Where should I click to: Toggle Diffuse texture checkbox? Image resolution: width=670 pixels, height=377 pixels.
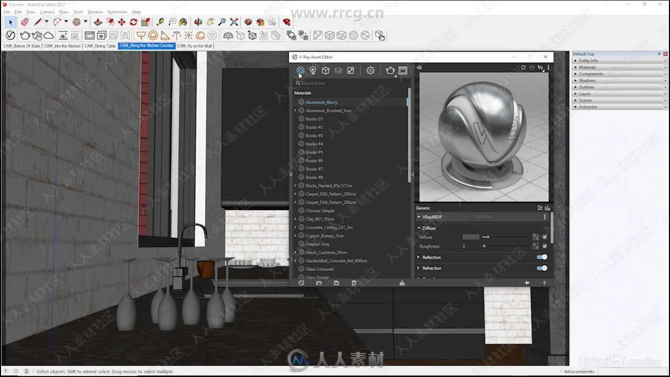[545, 237]
